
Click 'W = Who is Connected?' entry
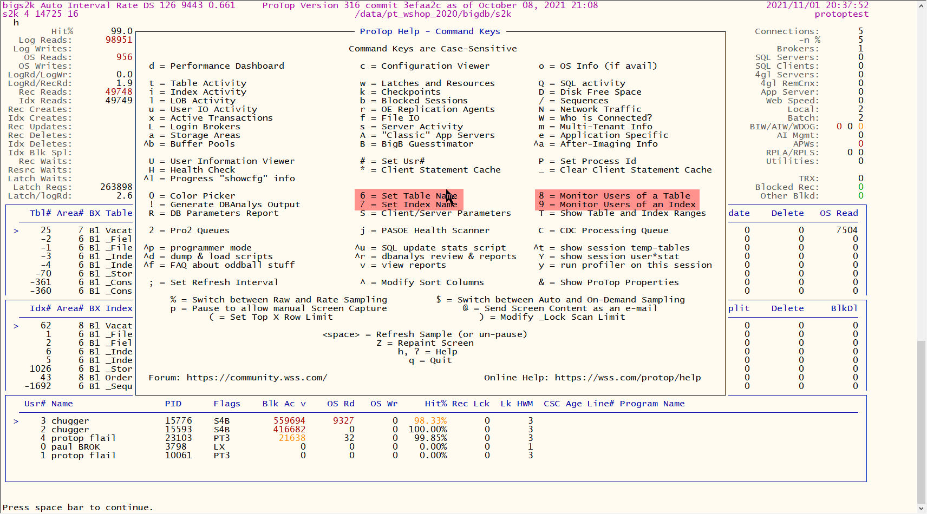596,118
